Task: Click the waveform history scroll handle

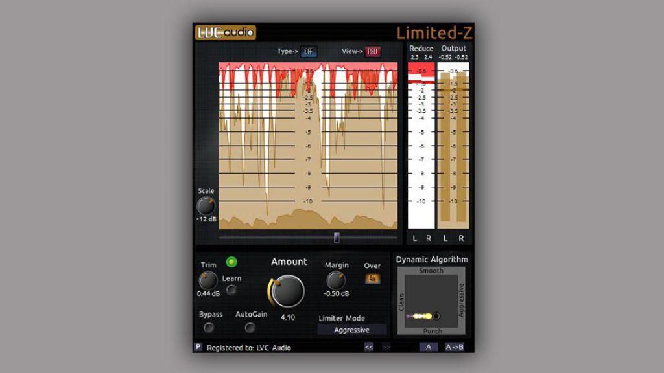Action: click(337, 237)
